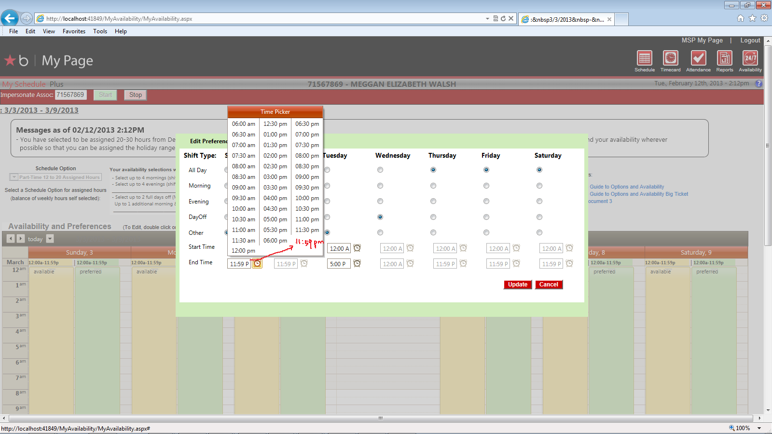Click Thursday Start Time clock icon
The image size is (772, 434).
[463, 248]
